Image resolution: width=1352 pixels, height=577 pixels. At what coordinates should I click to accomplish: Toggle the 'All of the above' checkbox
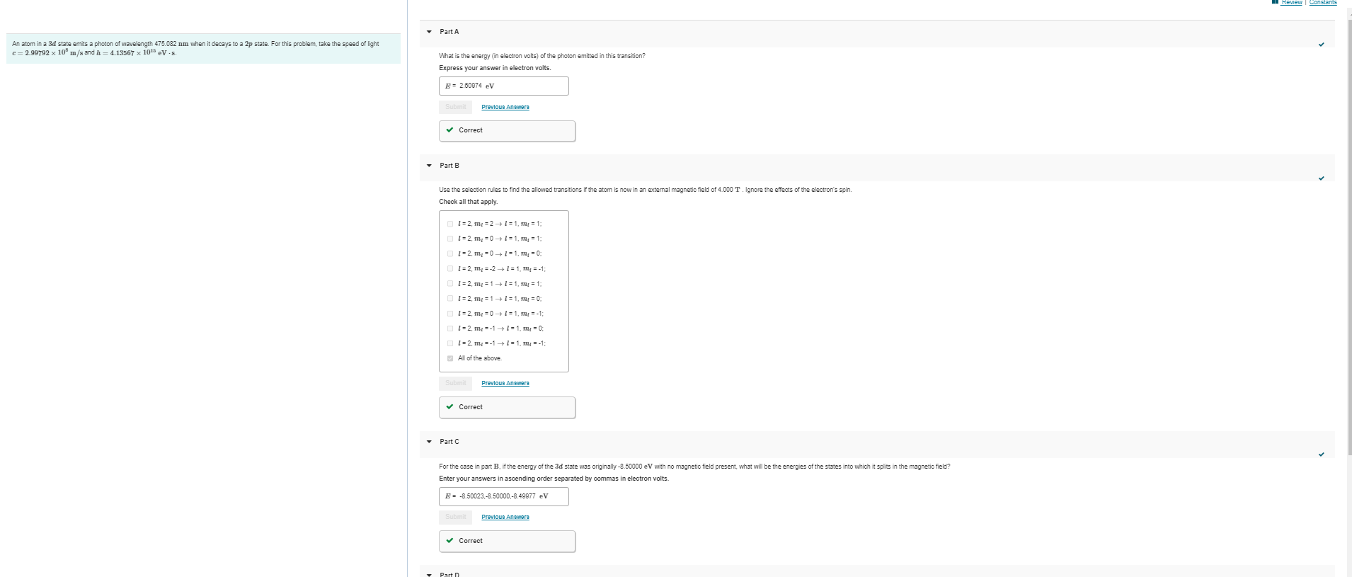[450, 358]
